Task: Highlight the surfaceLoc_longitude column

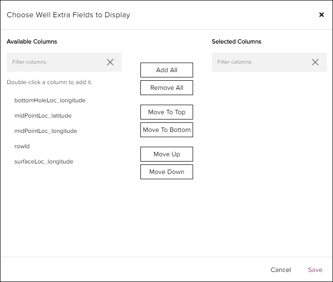Action: tap(44, 162)
